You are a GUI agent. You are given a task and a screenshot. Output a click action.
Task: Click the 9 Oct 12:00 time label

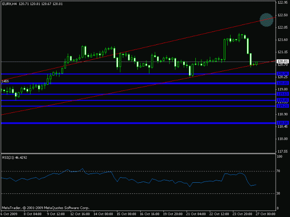coord(56,214)
